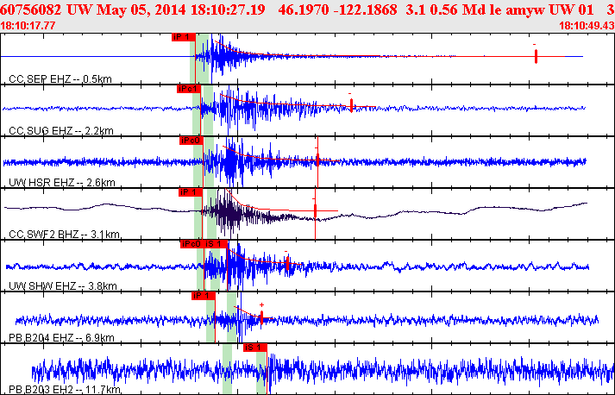Select the red coda end marker on CC.SWF2 trace

tap(315, 210)
